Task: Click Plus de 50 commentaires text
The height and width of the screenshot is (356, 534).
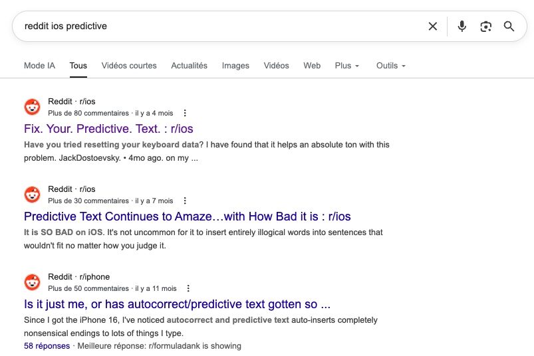Action: [x=88, y=289]
